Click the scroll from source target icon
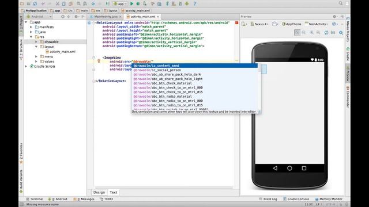Screen dimensions: 369x207 pos(63,17)
